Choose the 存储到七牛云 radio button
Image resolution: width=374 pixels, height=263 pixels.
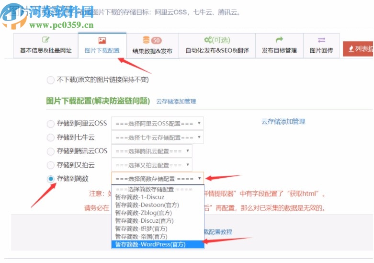click(x=51, y=137)
